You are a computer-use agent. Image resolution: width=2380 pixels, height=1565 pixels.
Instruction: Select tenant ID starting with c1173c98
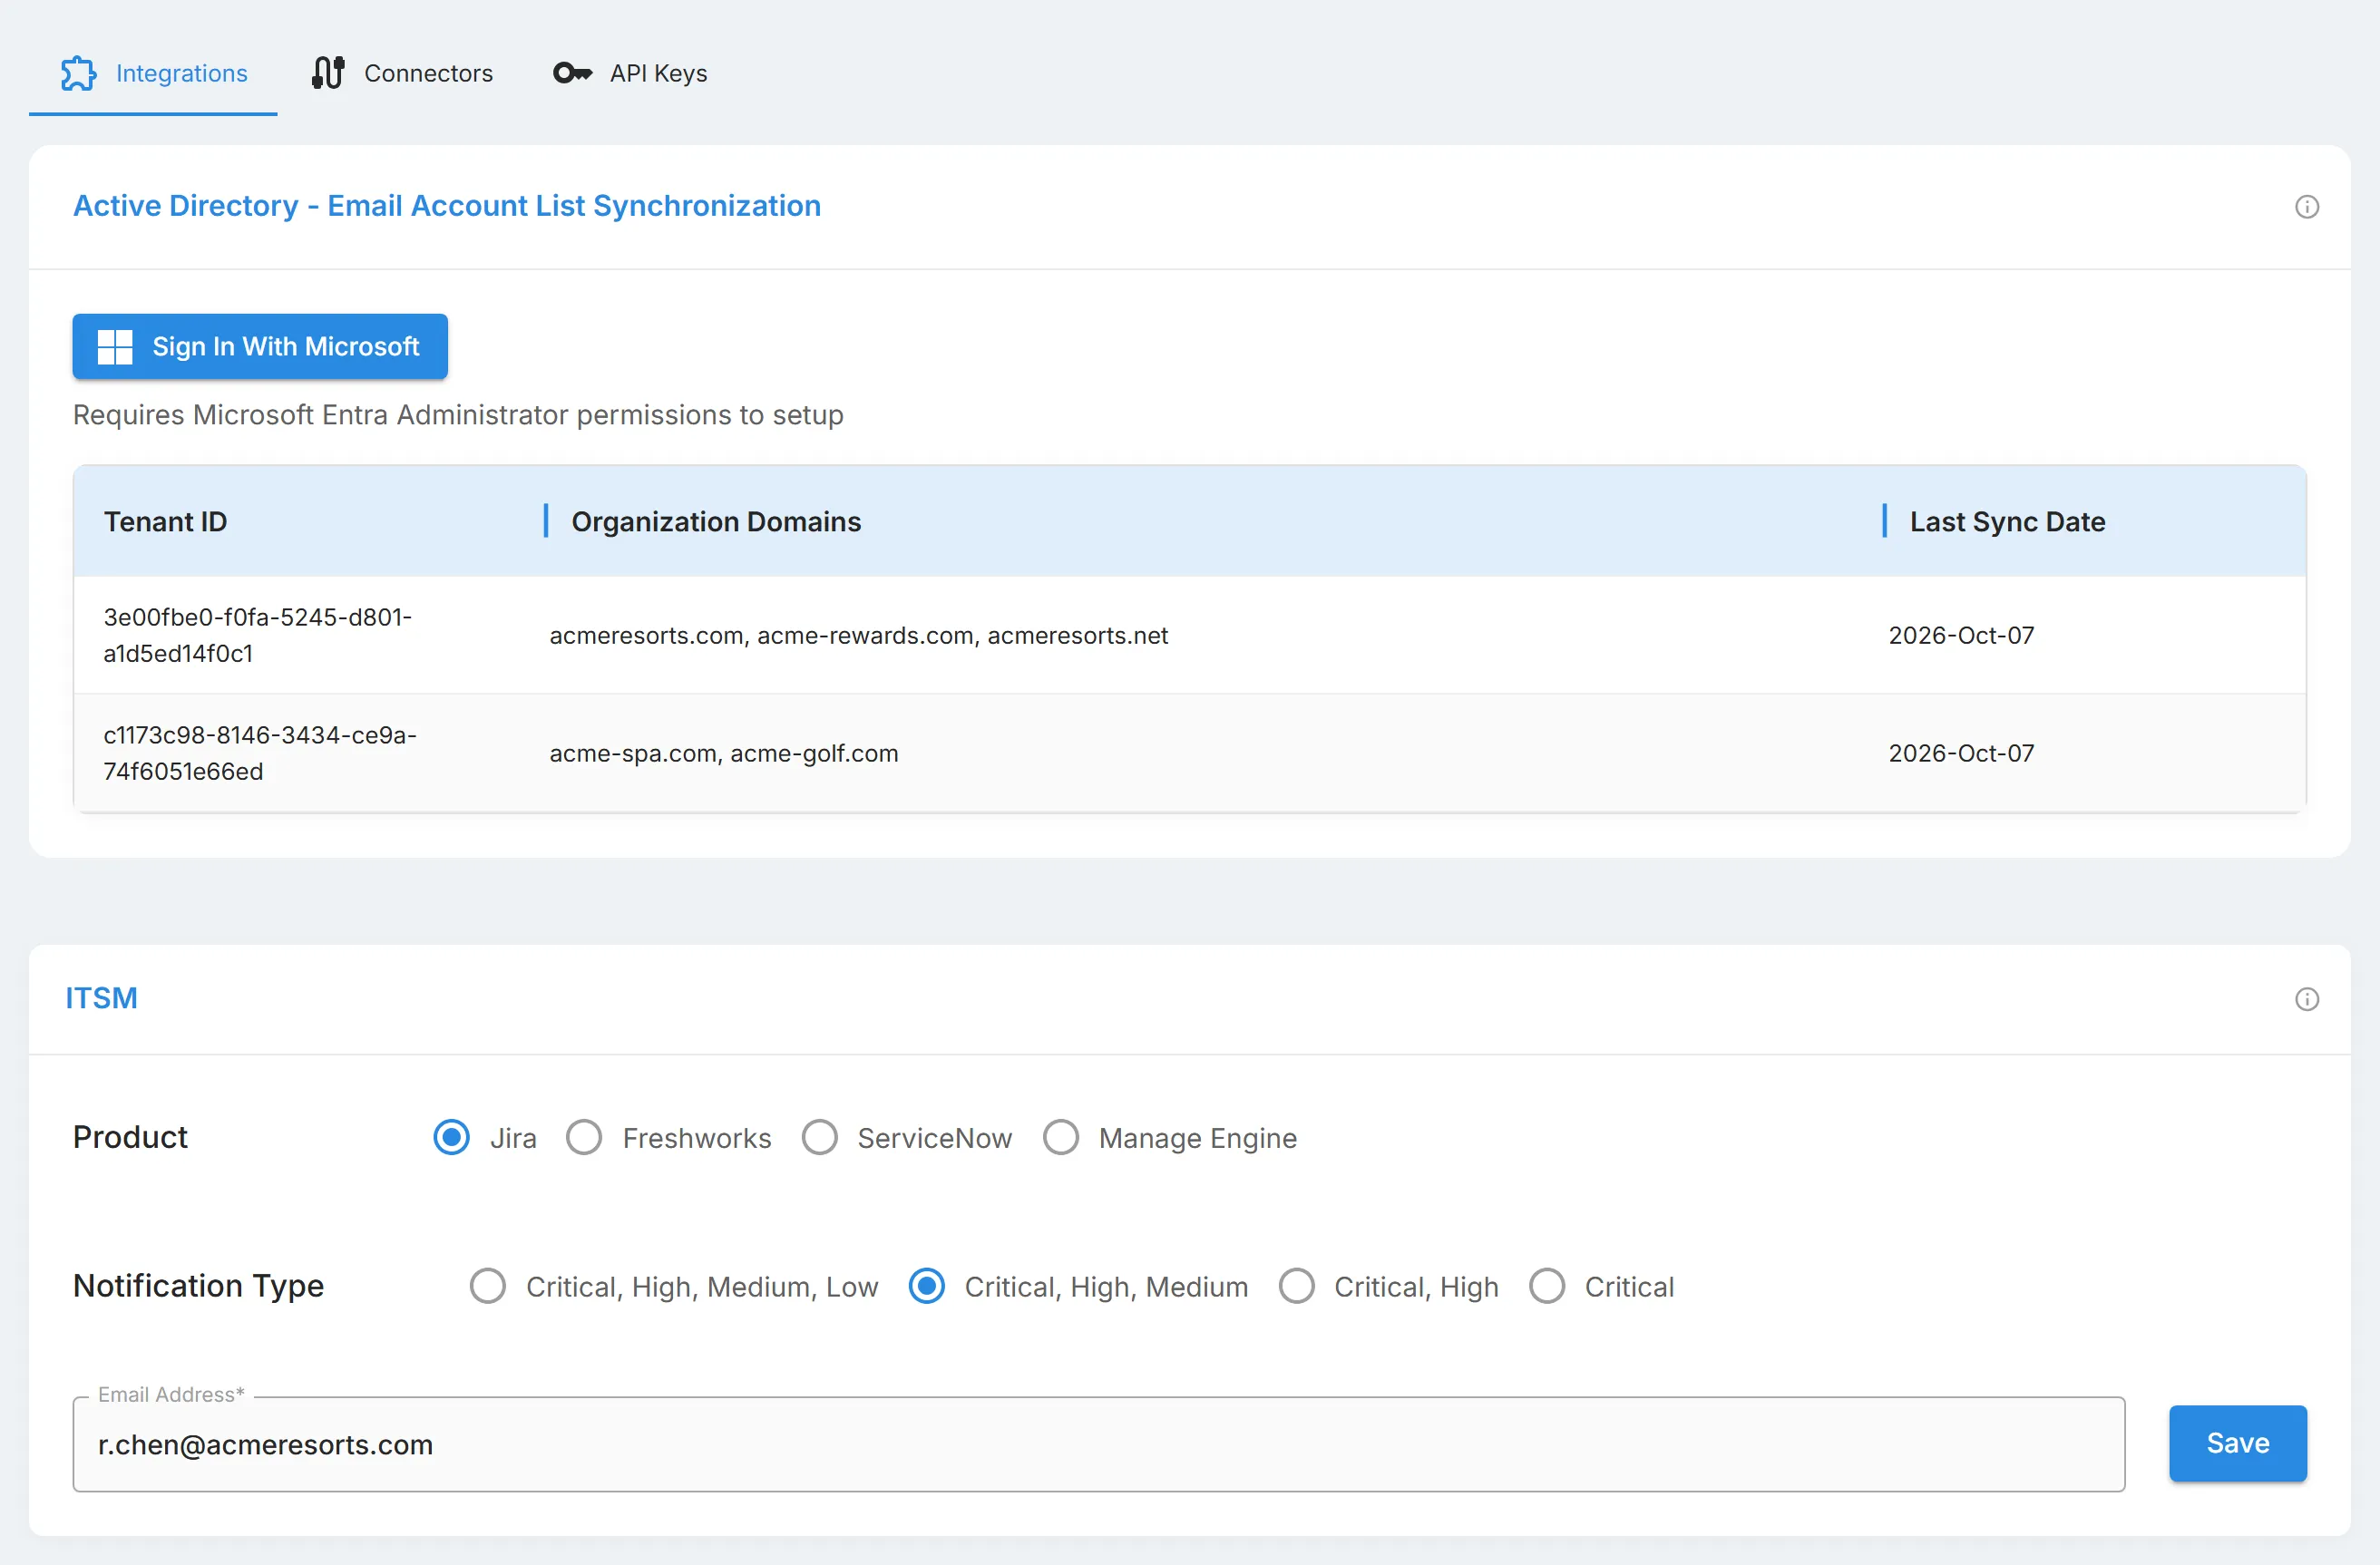pos(260,753)
